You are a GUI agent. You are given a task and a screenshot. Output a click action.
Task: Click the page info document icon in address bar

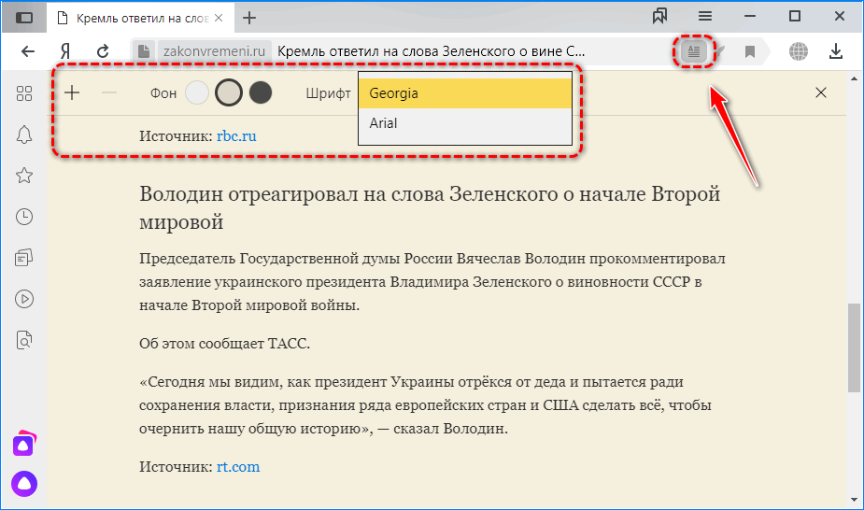point(143,51)
